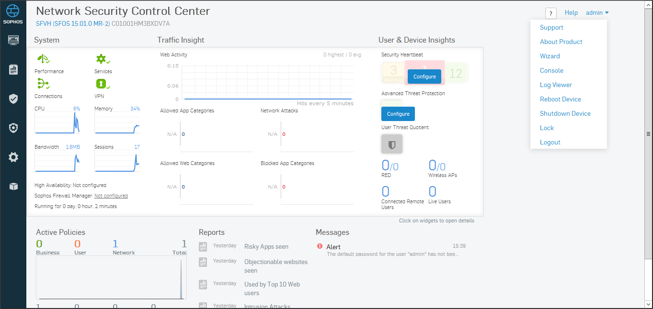Open the Connections status icon
Viewport: 653px width, 309px height.
coord(44,84)
